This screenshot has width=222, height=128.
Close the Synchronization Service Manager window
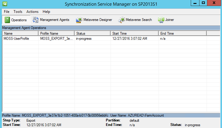214,3
